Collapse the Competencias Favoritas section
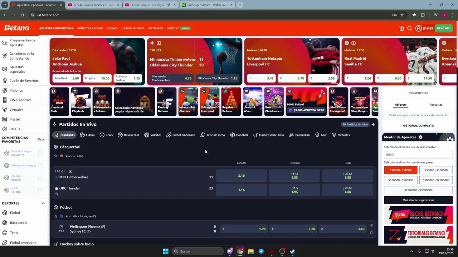This screenshot has height=257, width=458. [x=43, y=140]
